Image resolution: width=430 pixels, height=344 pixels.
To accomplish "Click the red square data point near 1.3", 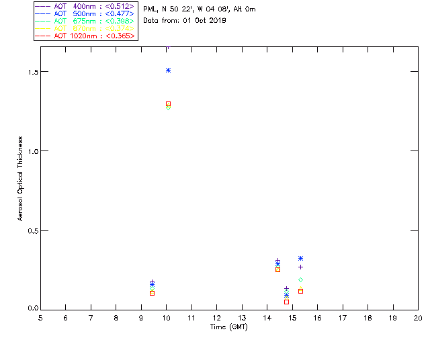I will [x=169, y=104].
